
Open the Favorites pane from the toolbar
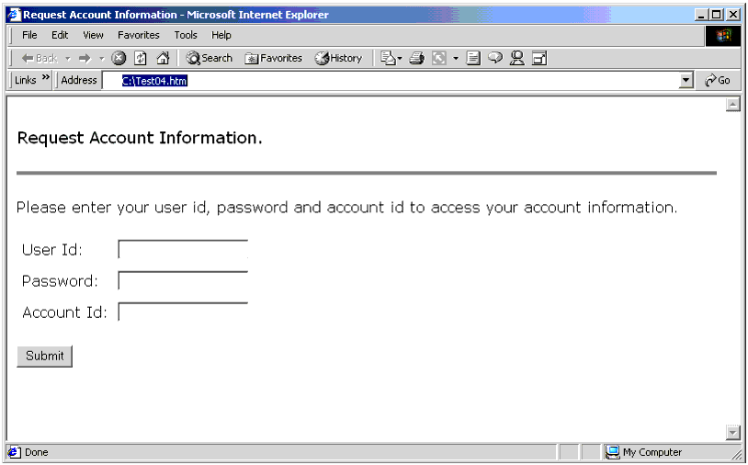click(x=273, y=58)
